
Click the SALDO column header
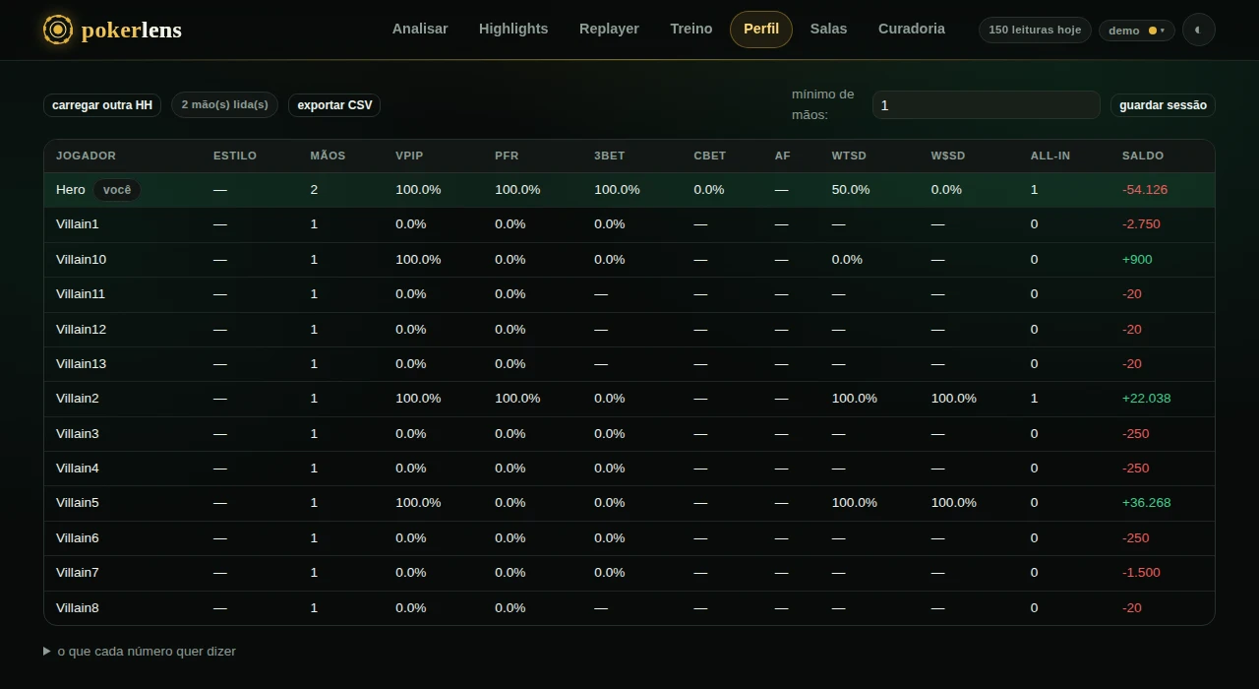coord(1143,157)
